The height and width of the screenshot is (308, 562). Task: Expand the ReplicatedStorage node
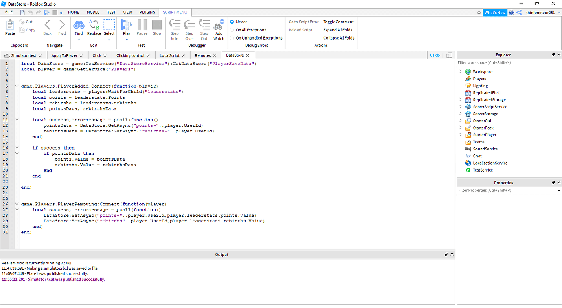coord(460,100)
